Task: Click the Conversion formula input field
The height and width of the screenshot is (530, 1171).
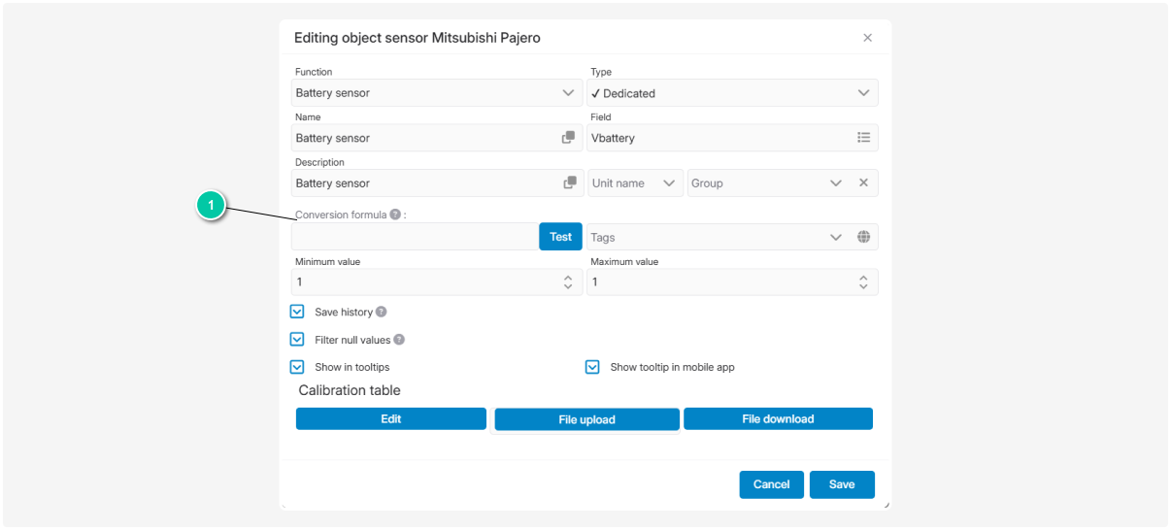Action: (415, 237)
